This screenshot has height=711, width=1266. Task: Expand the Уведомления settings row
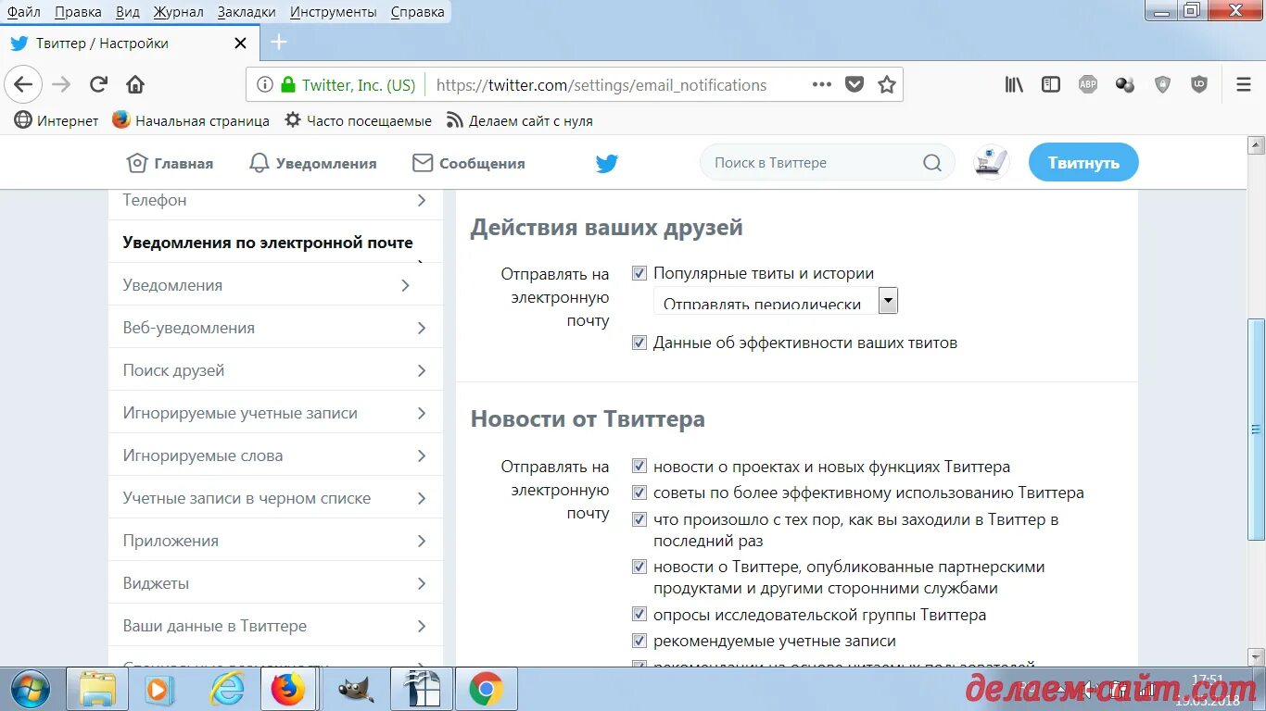pyautogui.click(x=276, y=285)
